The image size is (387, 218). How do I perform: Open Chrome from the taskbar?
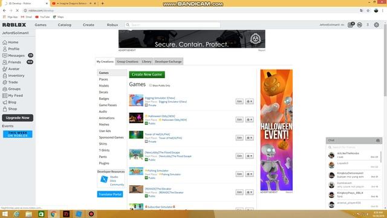click(x=53, y=214)
